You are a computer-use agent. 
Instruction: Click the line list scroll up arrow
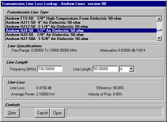[x=159, y=19]
